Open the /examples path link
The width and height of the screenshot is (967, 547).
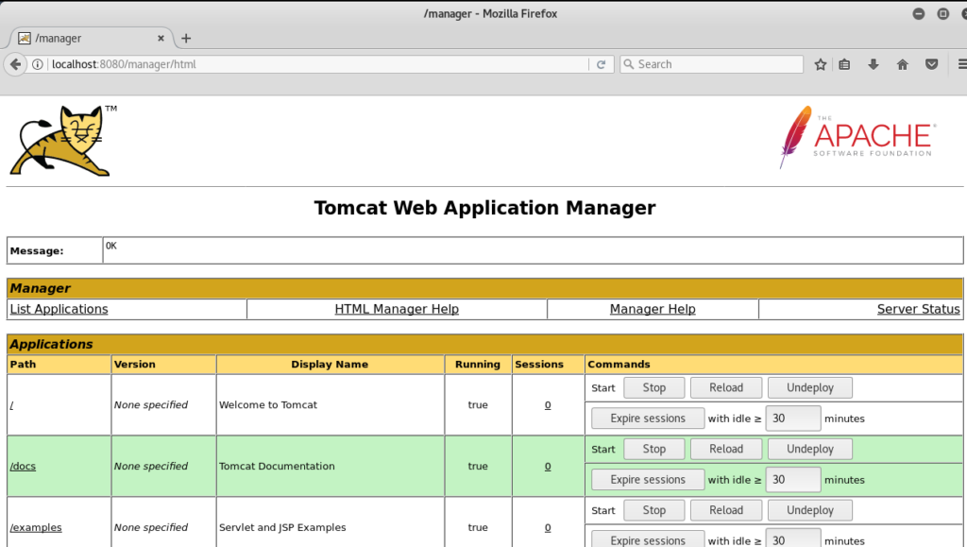tap(36, 527)
